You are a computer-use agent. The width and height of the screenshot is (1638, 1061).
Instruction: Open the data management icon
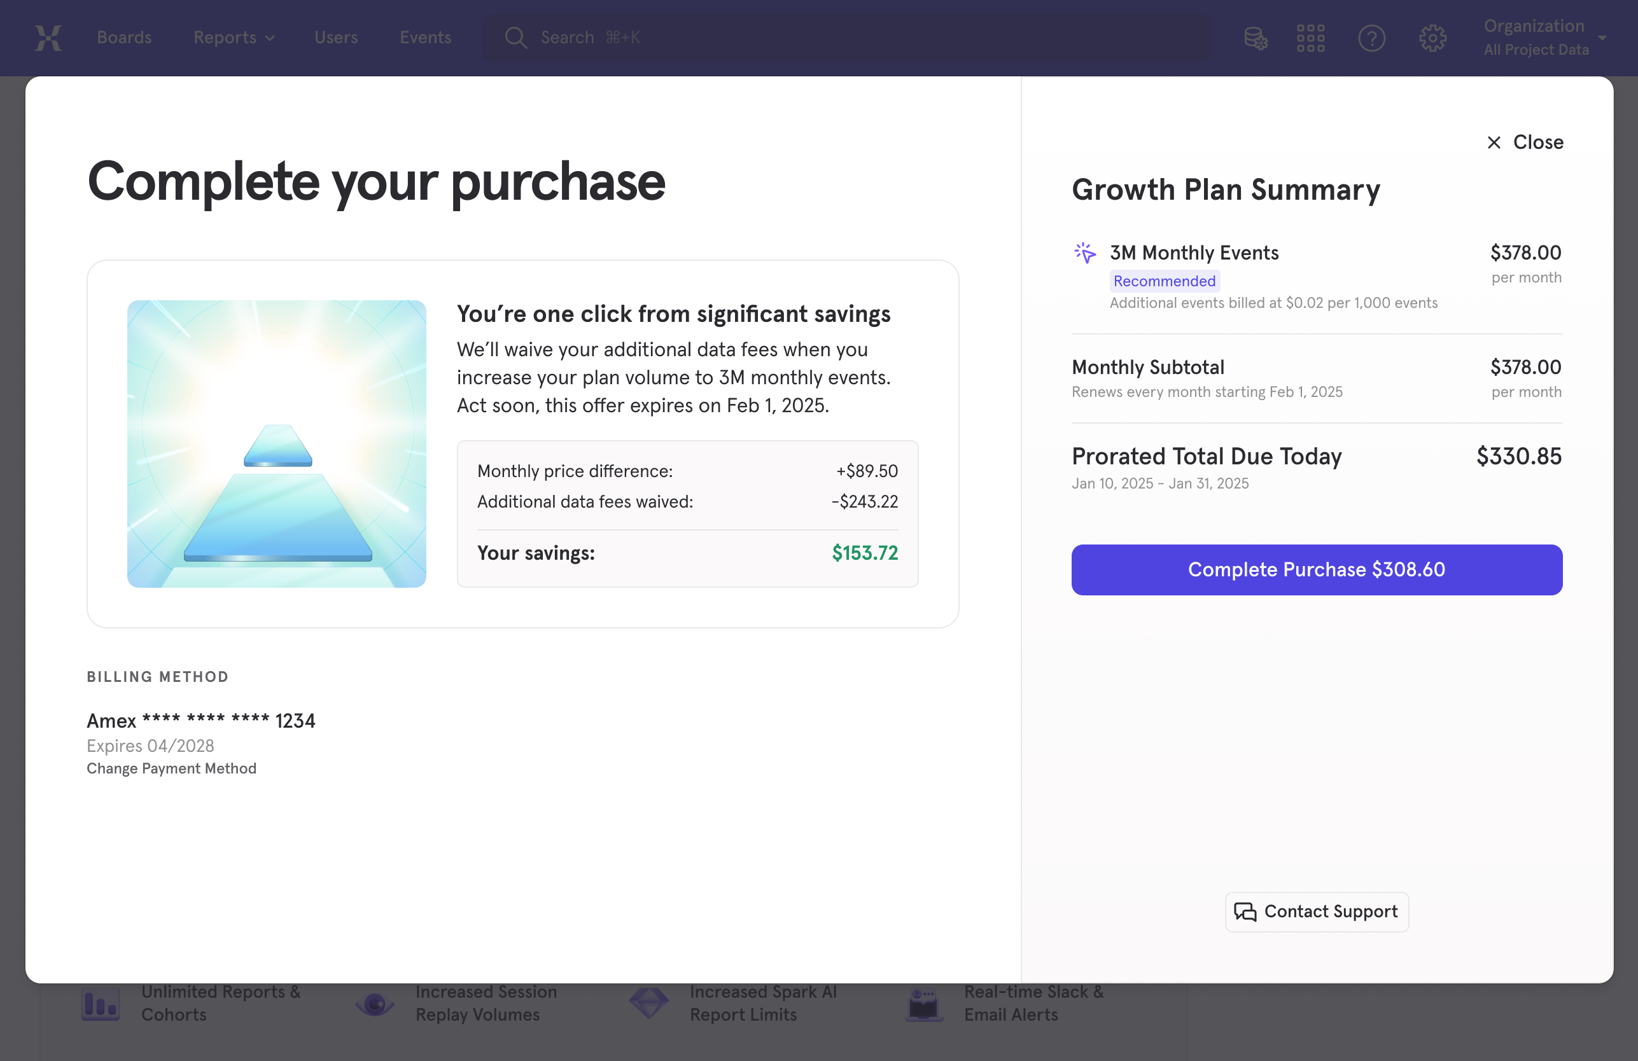pyautogui.click(x=1256, y=38)
